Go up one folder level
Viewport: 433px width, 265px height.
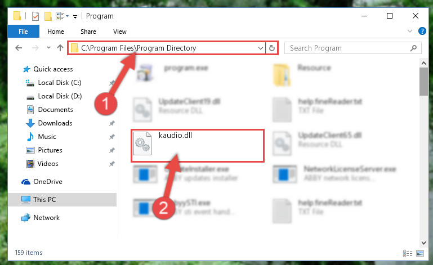tap(60, 48)
